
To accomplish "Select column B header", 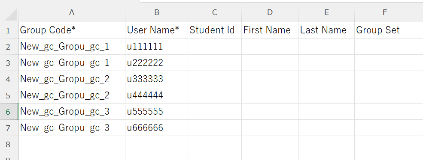I will [x=156, y=12].
